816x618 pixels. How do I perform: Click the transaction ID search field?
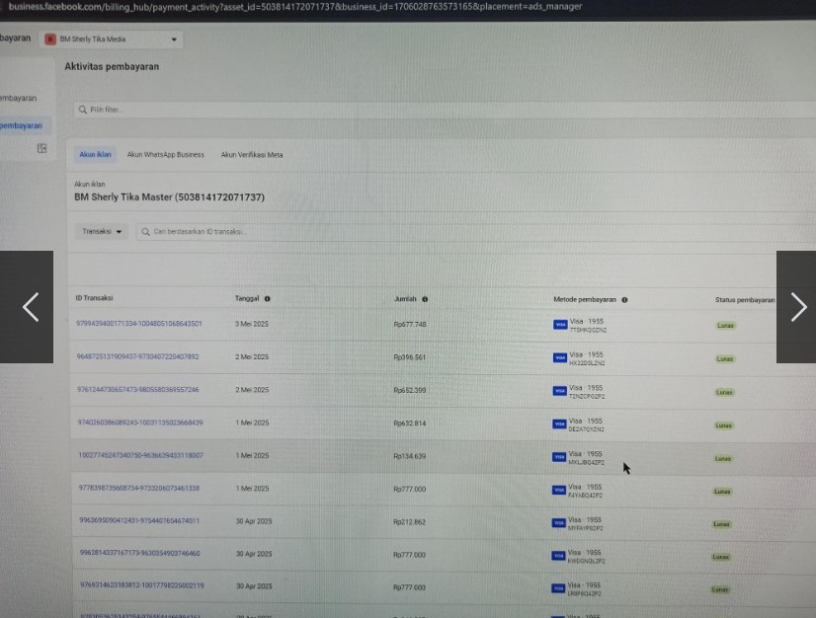[x=474, y=232]
